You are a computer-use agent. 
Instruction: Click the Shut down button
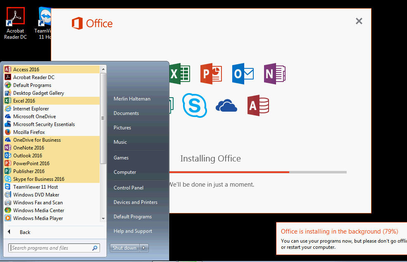(124, 248)
